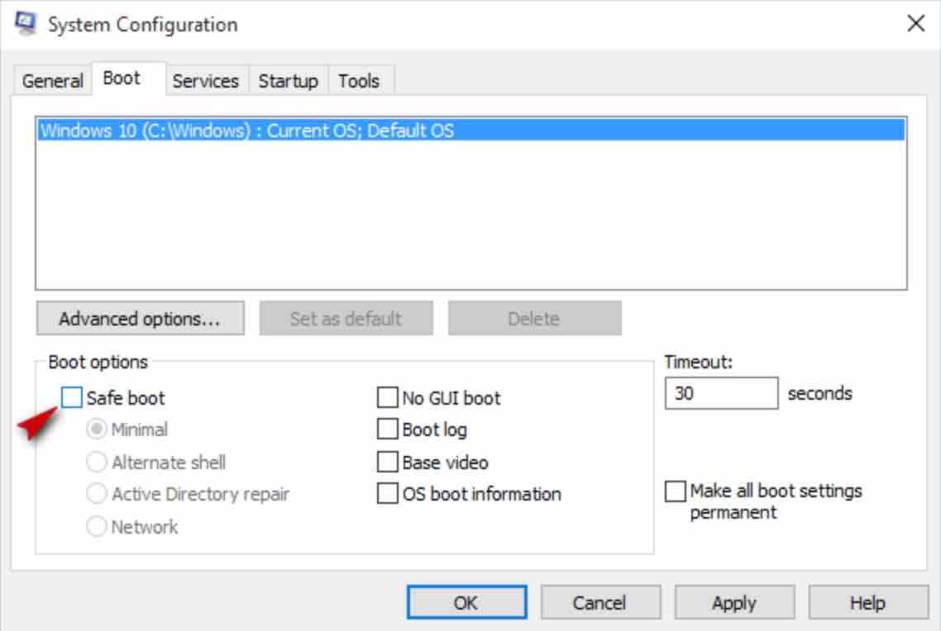Viewport: 941px width, 631px height.
Task: Click the System Configuration title bar icon
Action: (x=25, y=23)
